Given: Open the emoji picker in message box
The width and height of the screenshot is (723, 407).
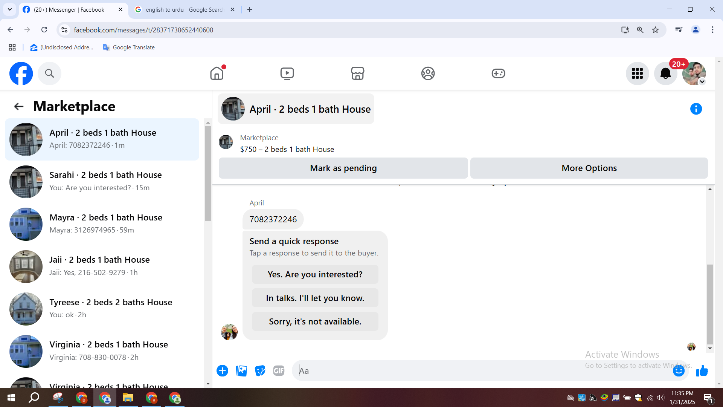Looking at the screenshot, I should pos(679,371).
